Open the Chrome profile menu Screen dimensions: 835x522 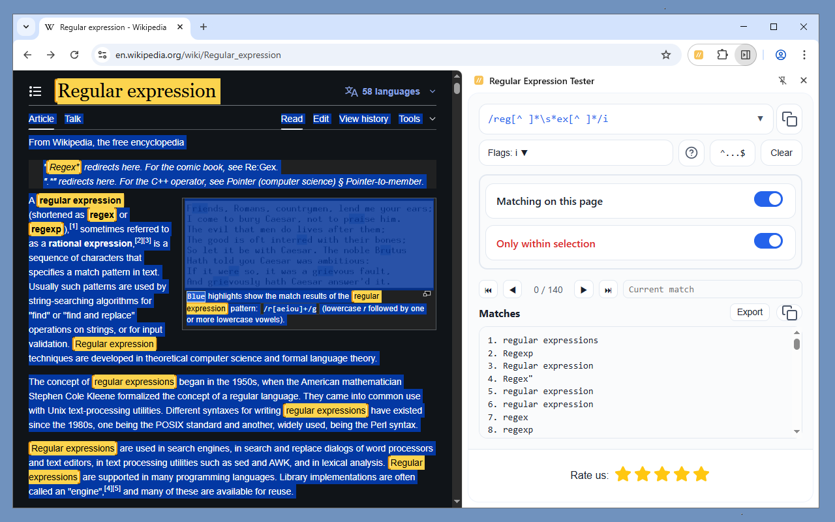[781, 55]
